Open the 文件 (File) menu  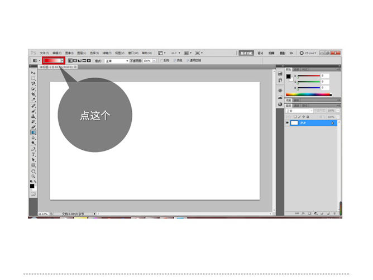click(x=44, y=53)
